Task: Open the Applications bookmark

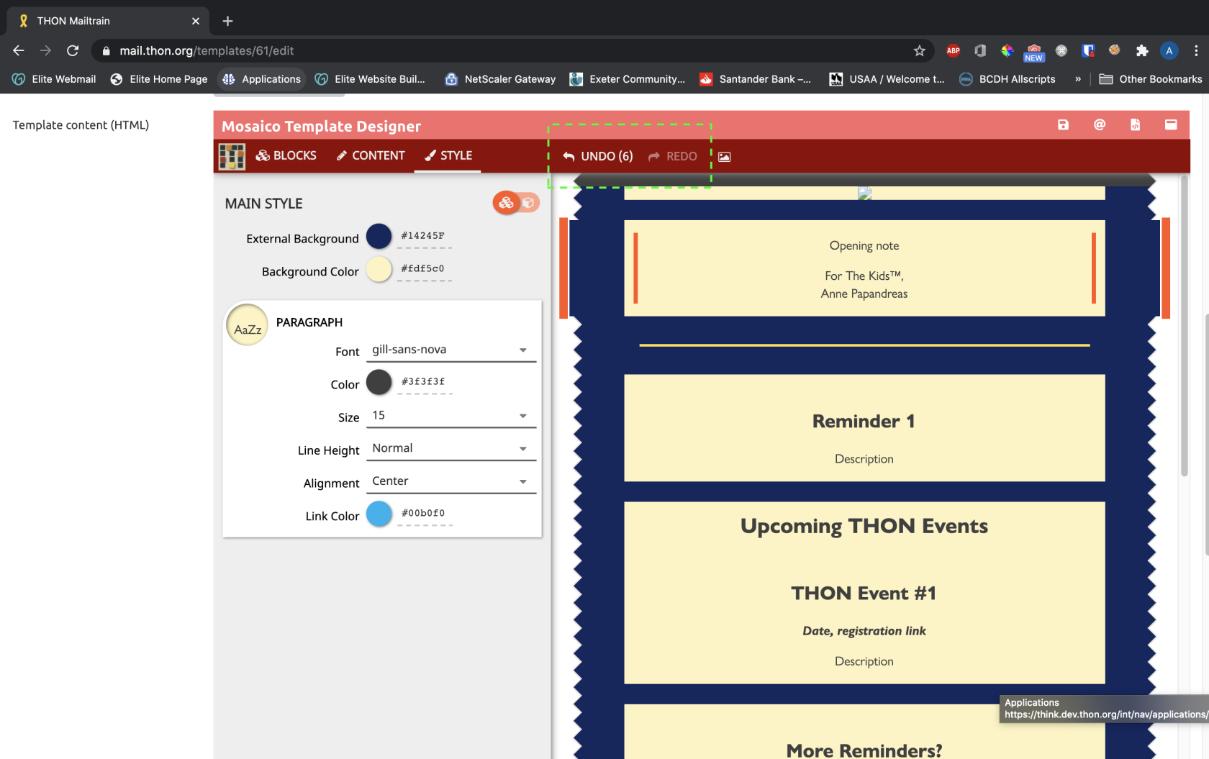Action: coord(262,79)
